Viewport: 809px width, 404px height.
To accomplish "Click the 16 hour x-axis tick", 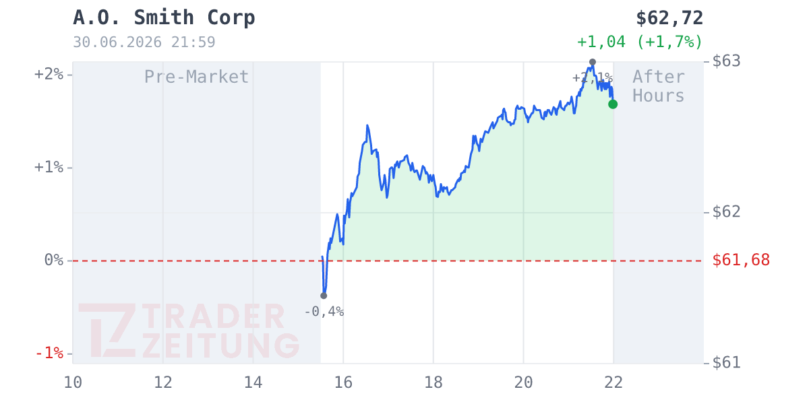I will pos(343,382).
